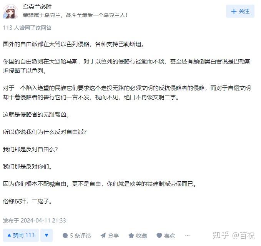This screenshot has width=261, height=246.
Task: Click the paragraph starting 国外的自由派
Action: point(74,44)
